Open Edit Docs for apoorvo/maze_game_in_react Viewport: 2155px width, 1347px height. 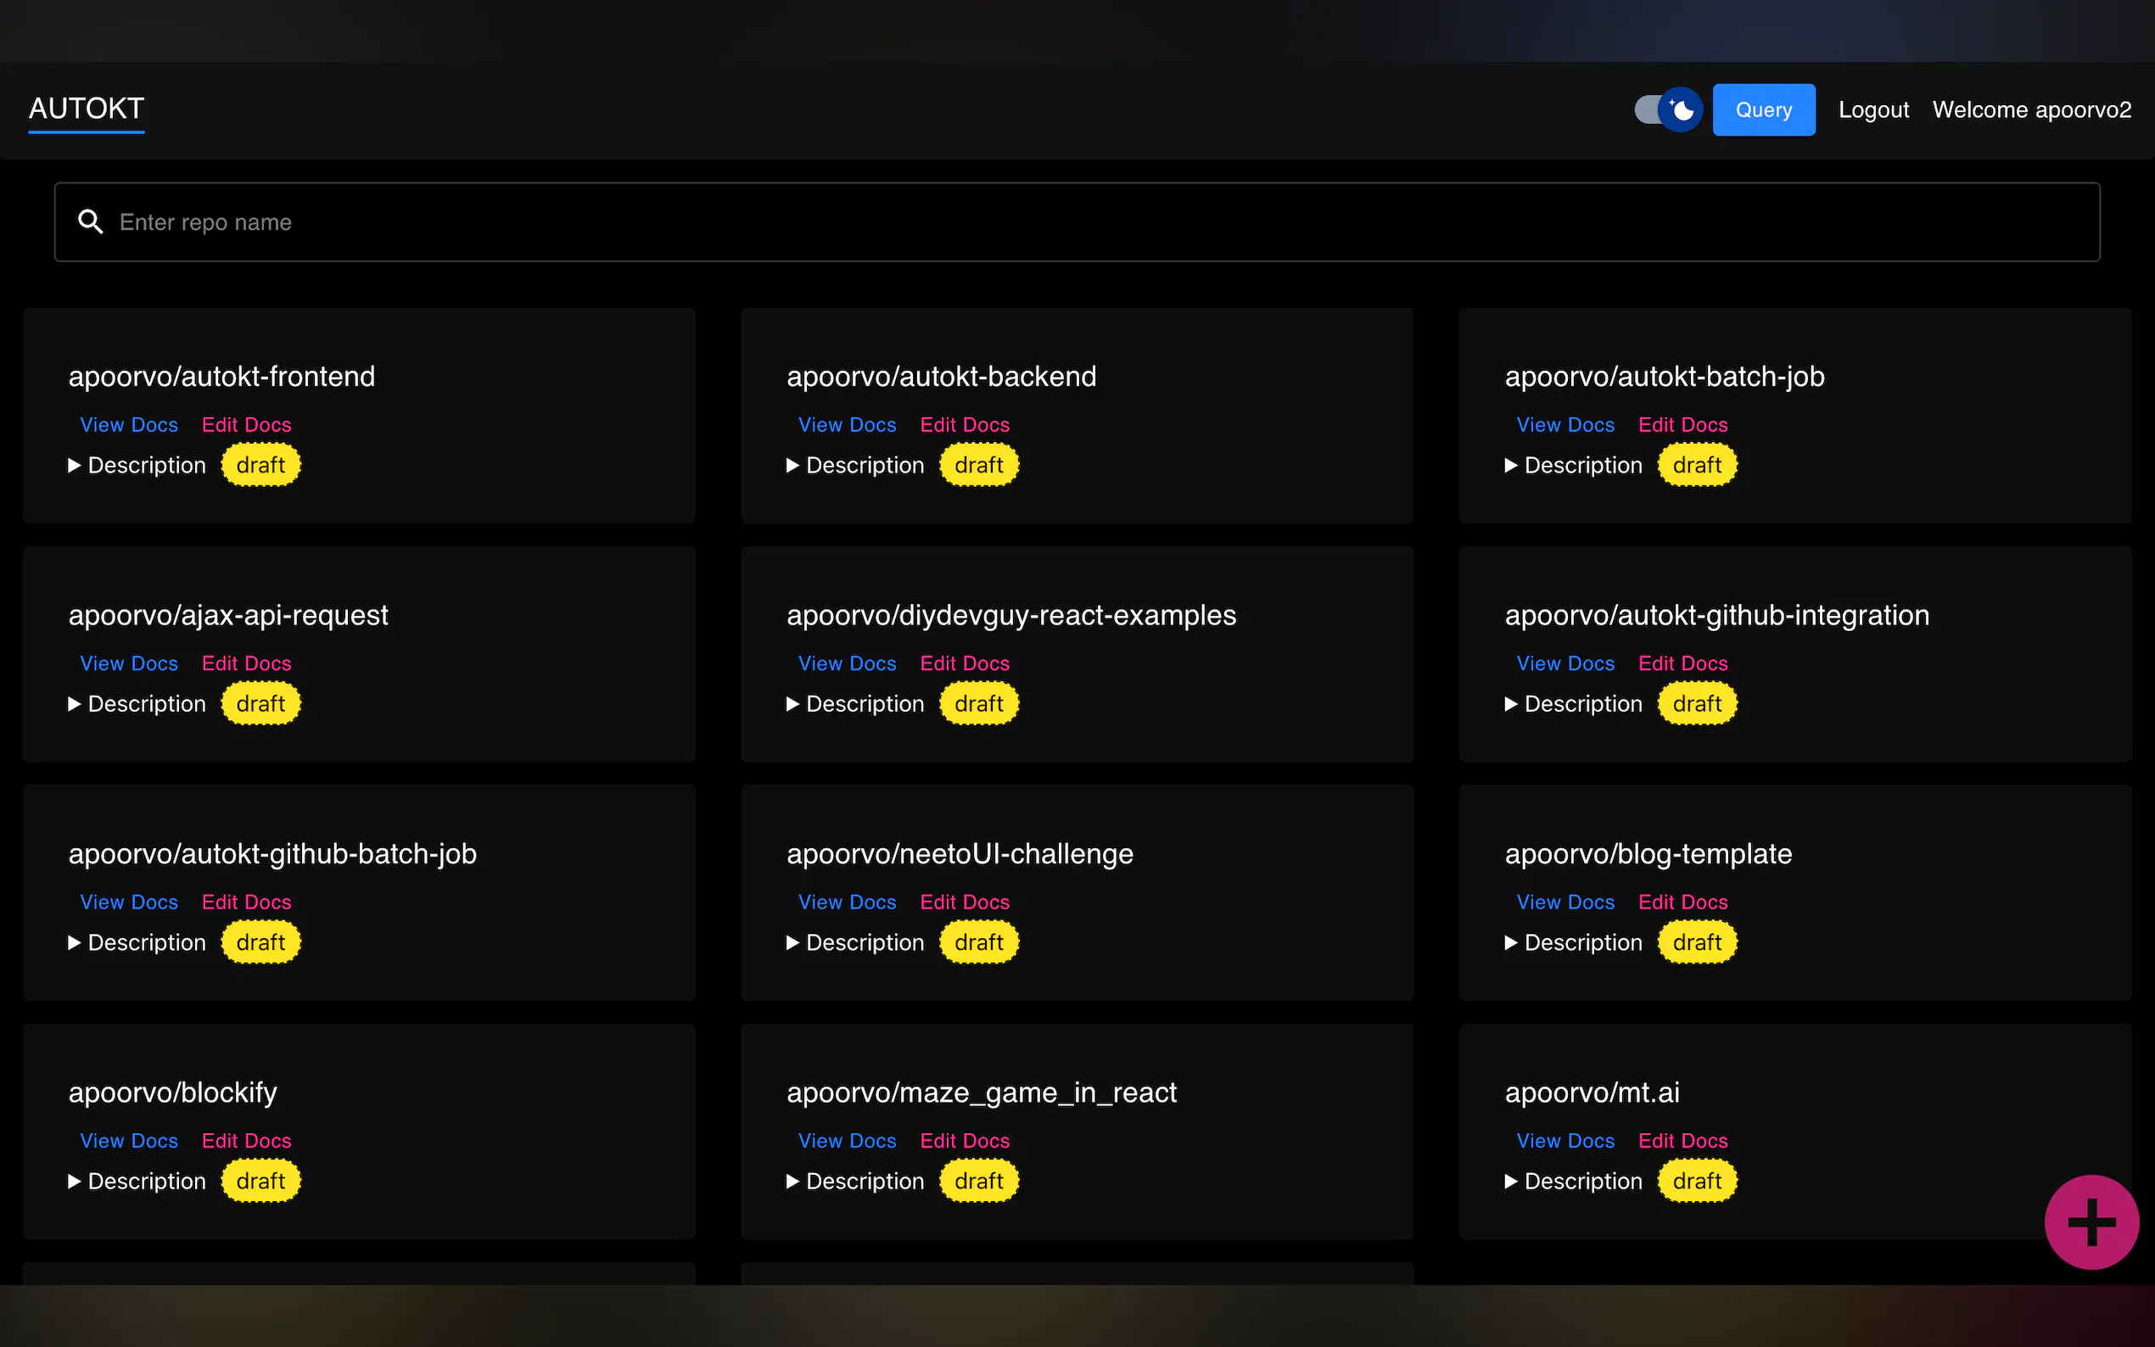point(964,1141)
